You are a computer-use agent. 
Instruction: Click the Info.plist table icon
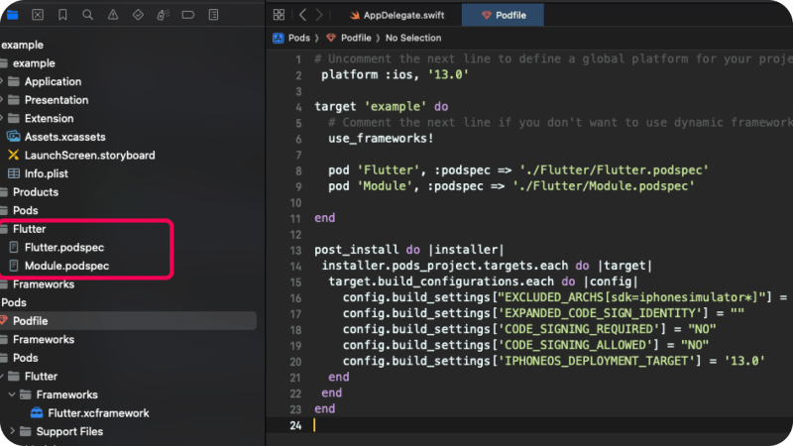14,173
